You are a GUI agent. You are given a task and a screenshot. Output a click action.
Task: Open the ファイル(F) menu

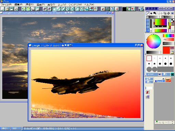6,5
